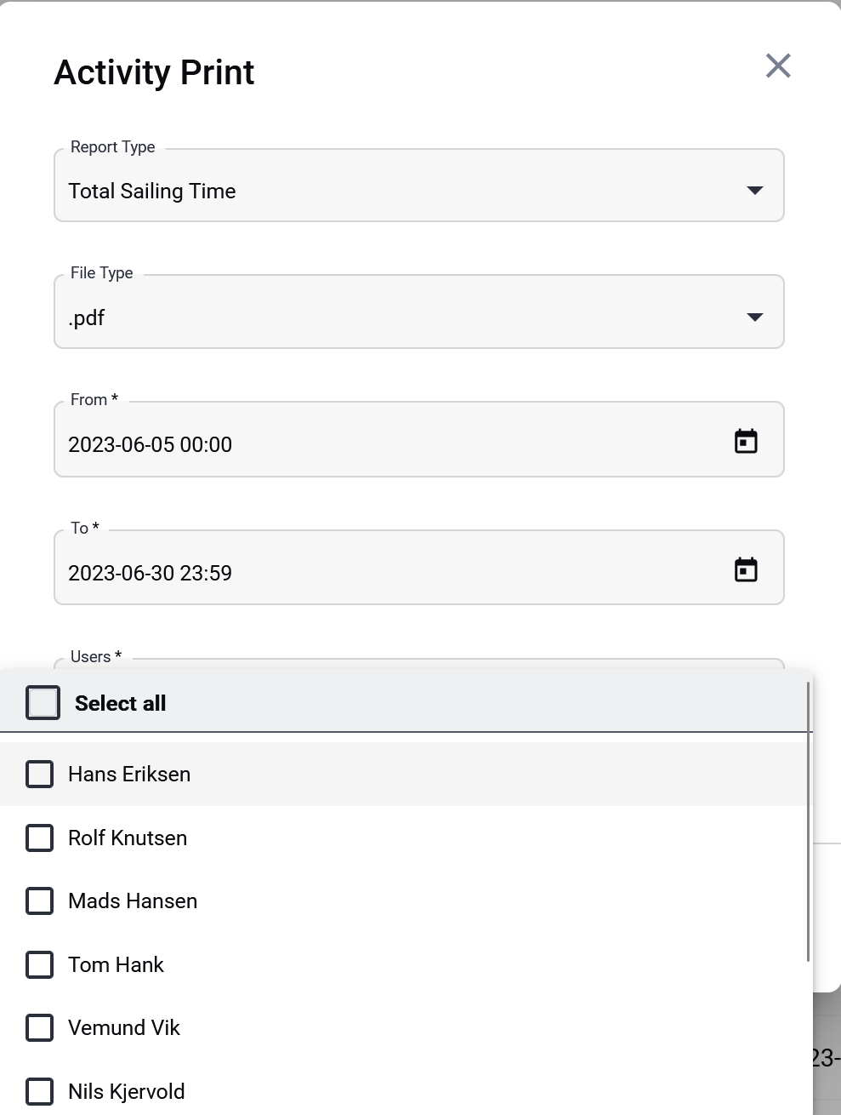
Task: Click the users list scrollbar
Action: [808, 822]
